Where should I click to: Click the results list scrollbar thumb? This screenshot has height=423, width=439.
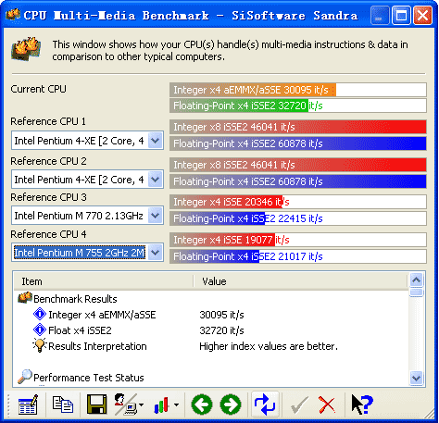pos(416,292)
